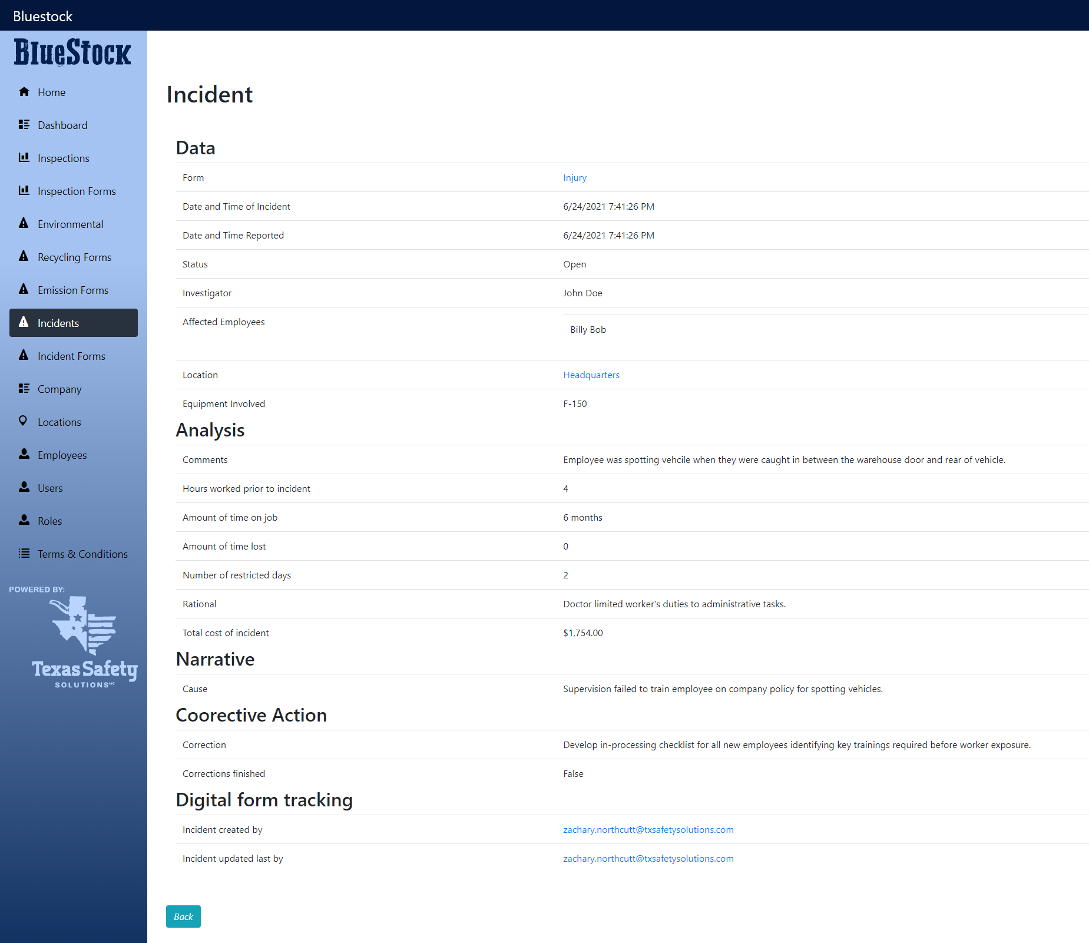Select the Inspection Forms chart icon

click(24, 191)
